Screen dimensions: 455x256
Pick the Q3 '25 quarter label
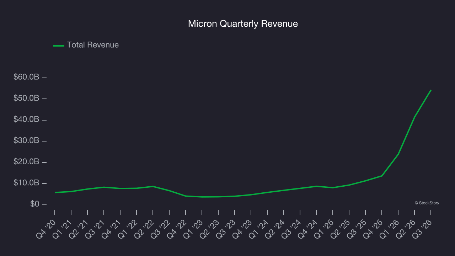357,229
